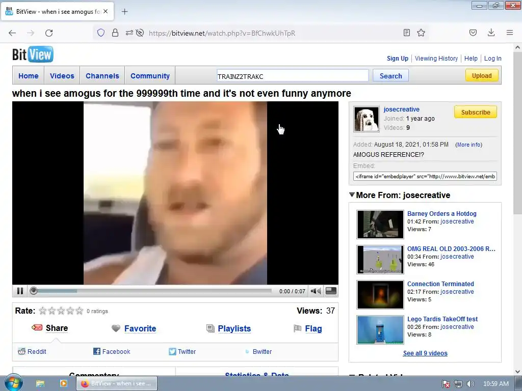Rate the video five stars
This screenshot has height=391, width=522.
[x=79, y=311]
